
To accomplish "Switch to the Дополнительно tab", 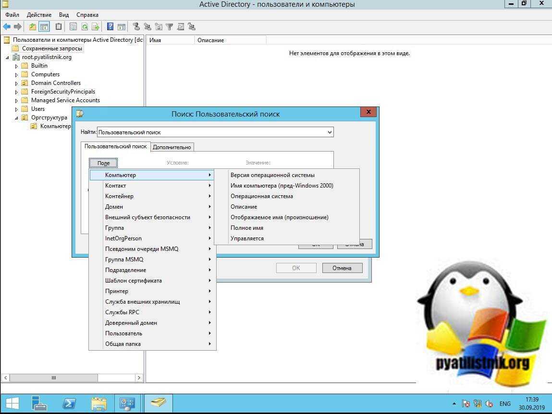I will pos(172,147).
